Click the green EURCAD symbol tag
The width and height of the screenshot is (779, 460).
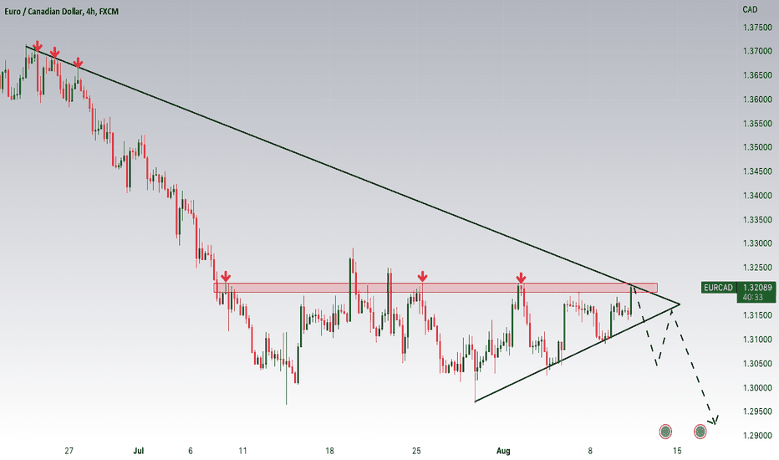[718, 288]
